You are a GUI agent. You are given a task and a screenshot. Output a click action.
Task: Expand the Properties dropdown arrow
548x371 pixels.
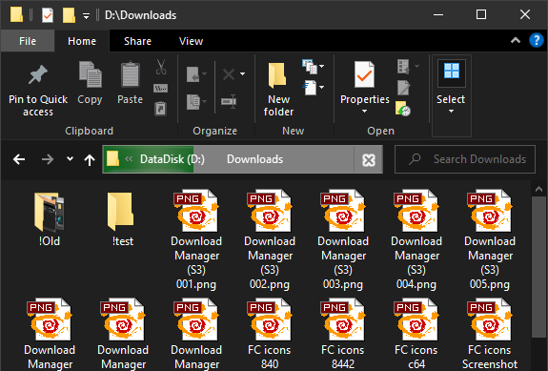[364, 112]
